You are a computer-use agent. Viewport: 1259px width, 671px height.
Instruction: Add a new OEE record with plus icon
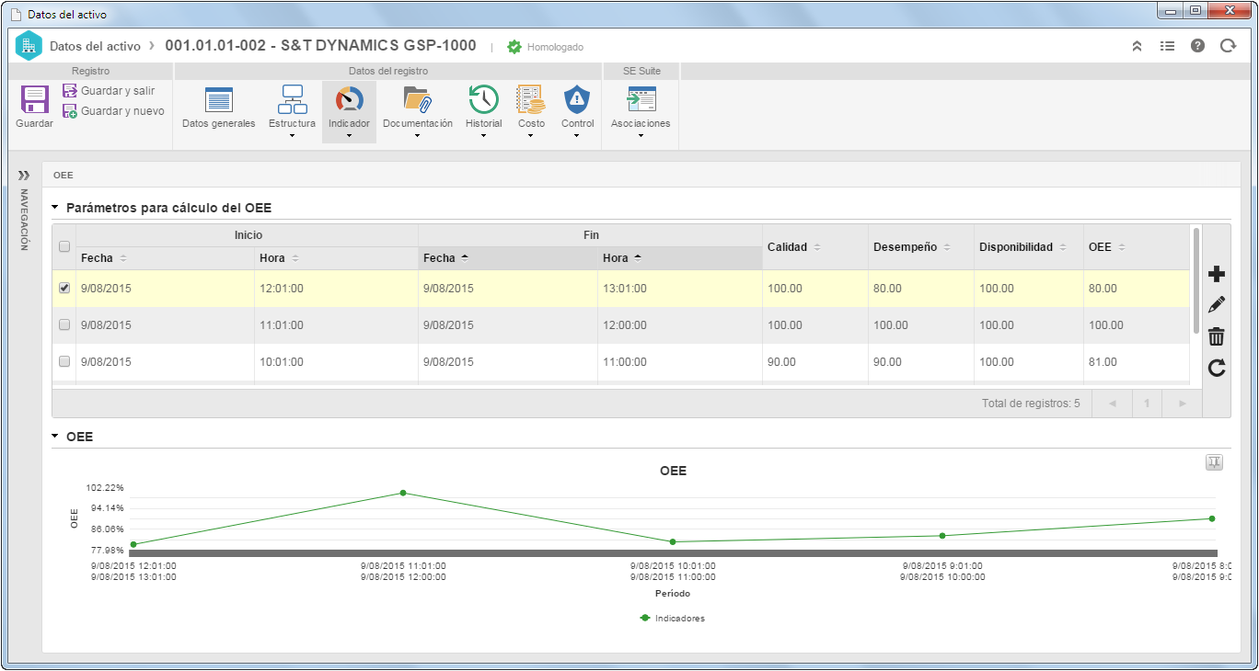1216,274
